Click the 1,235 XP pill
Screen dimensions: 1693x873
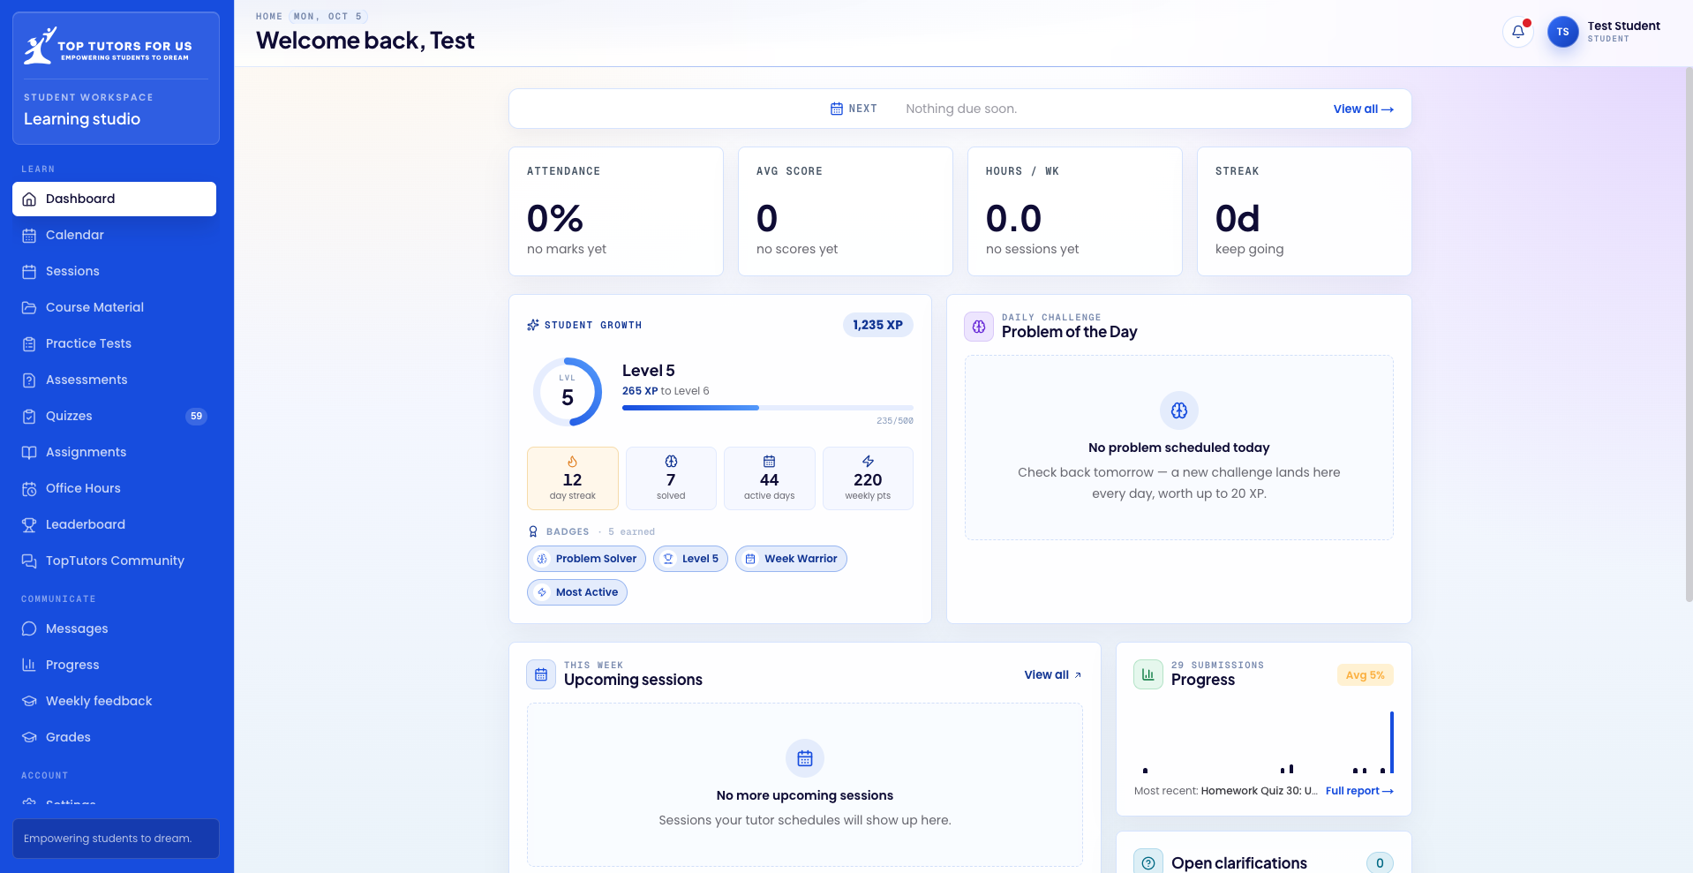coord(877,325)
